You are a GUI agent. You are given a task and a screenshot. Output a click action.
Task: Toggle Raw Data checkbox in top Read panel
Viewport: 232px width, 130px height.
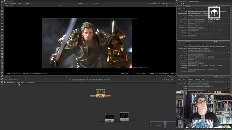(210, 30)
